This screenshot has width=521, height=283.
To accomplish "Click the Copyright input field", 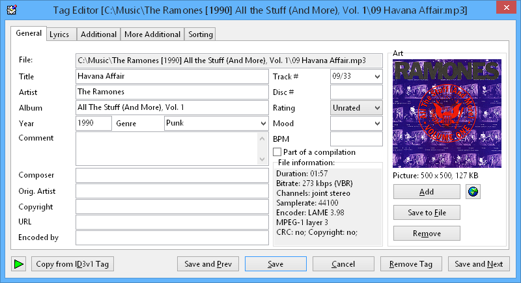I will [x=172, y=207].
